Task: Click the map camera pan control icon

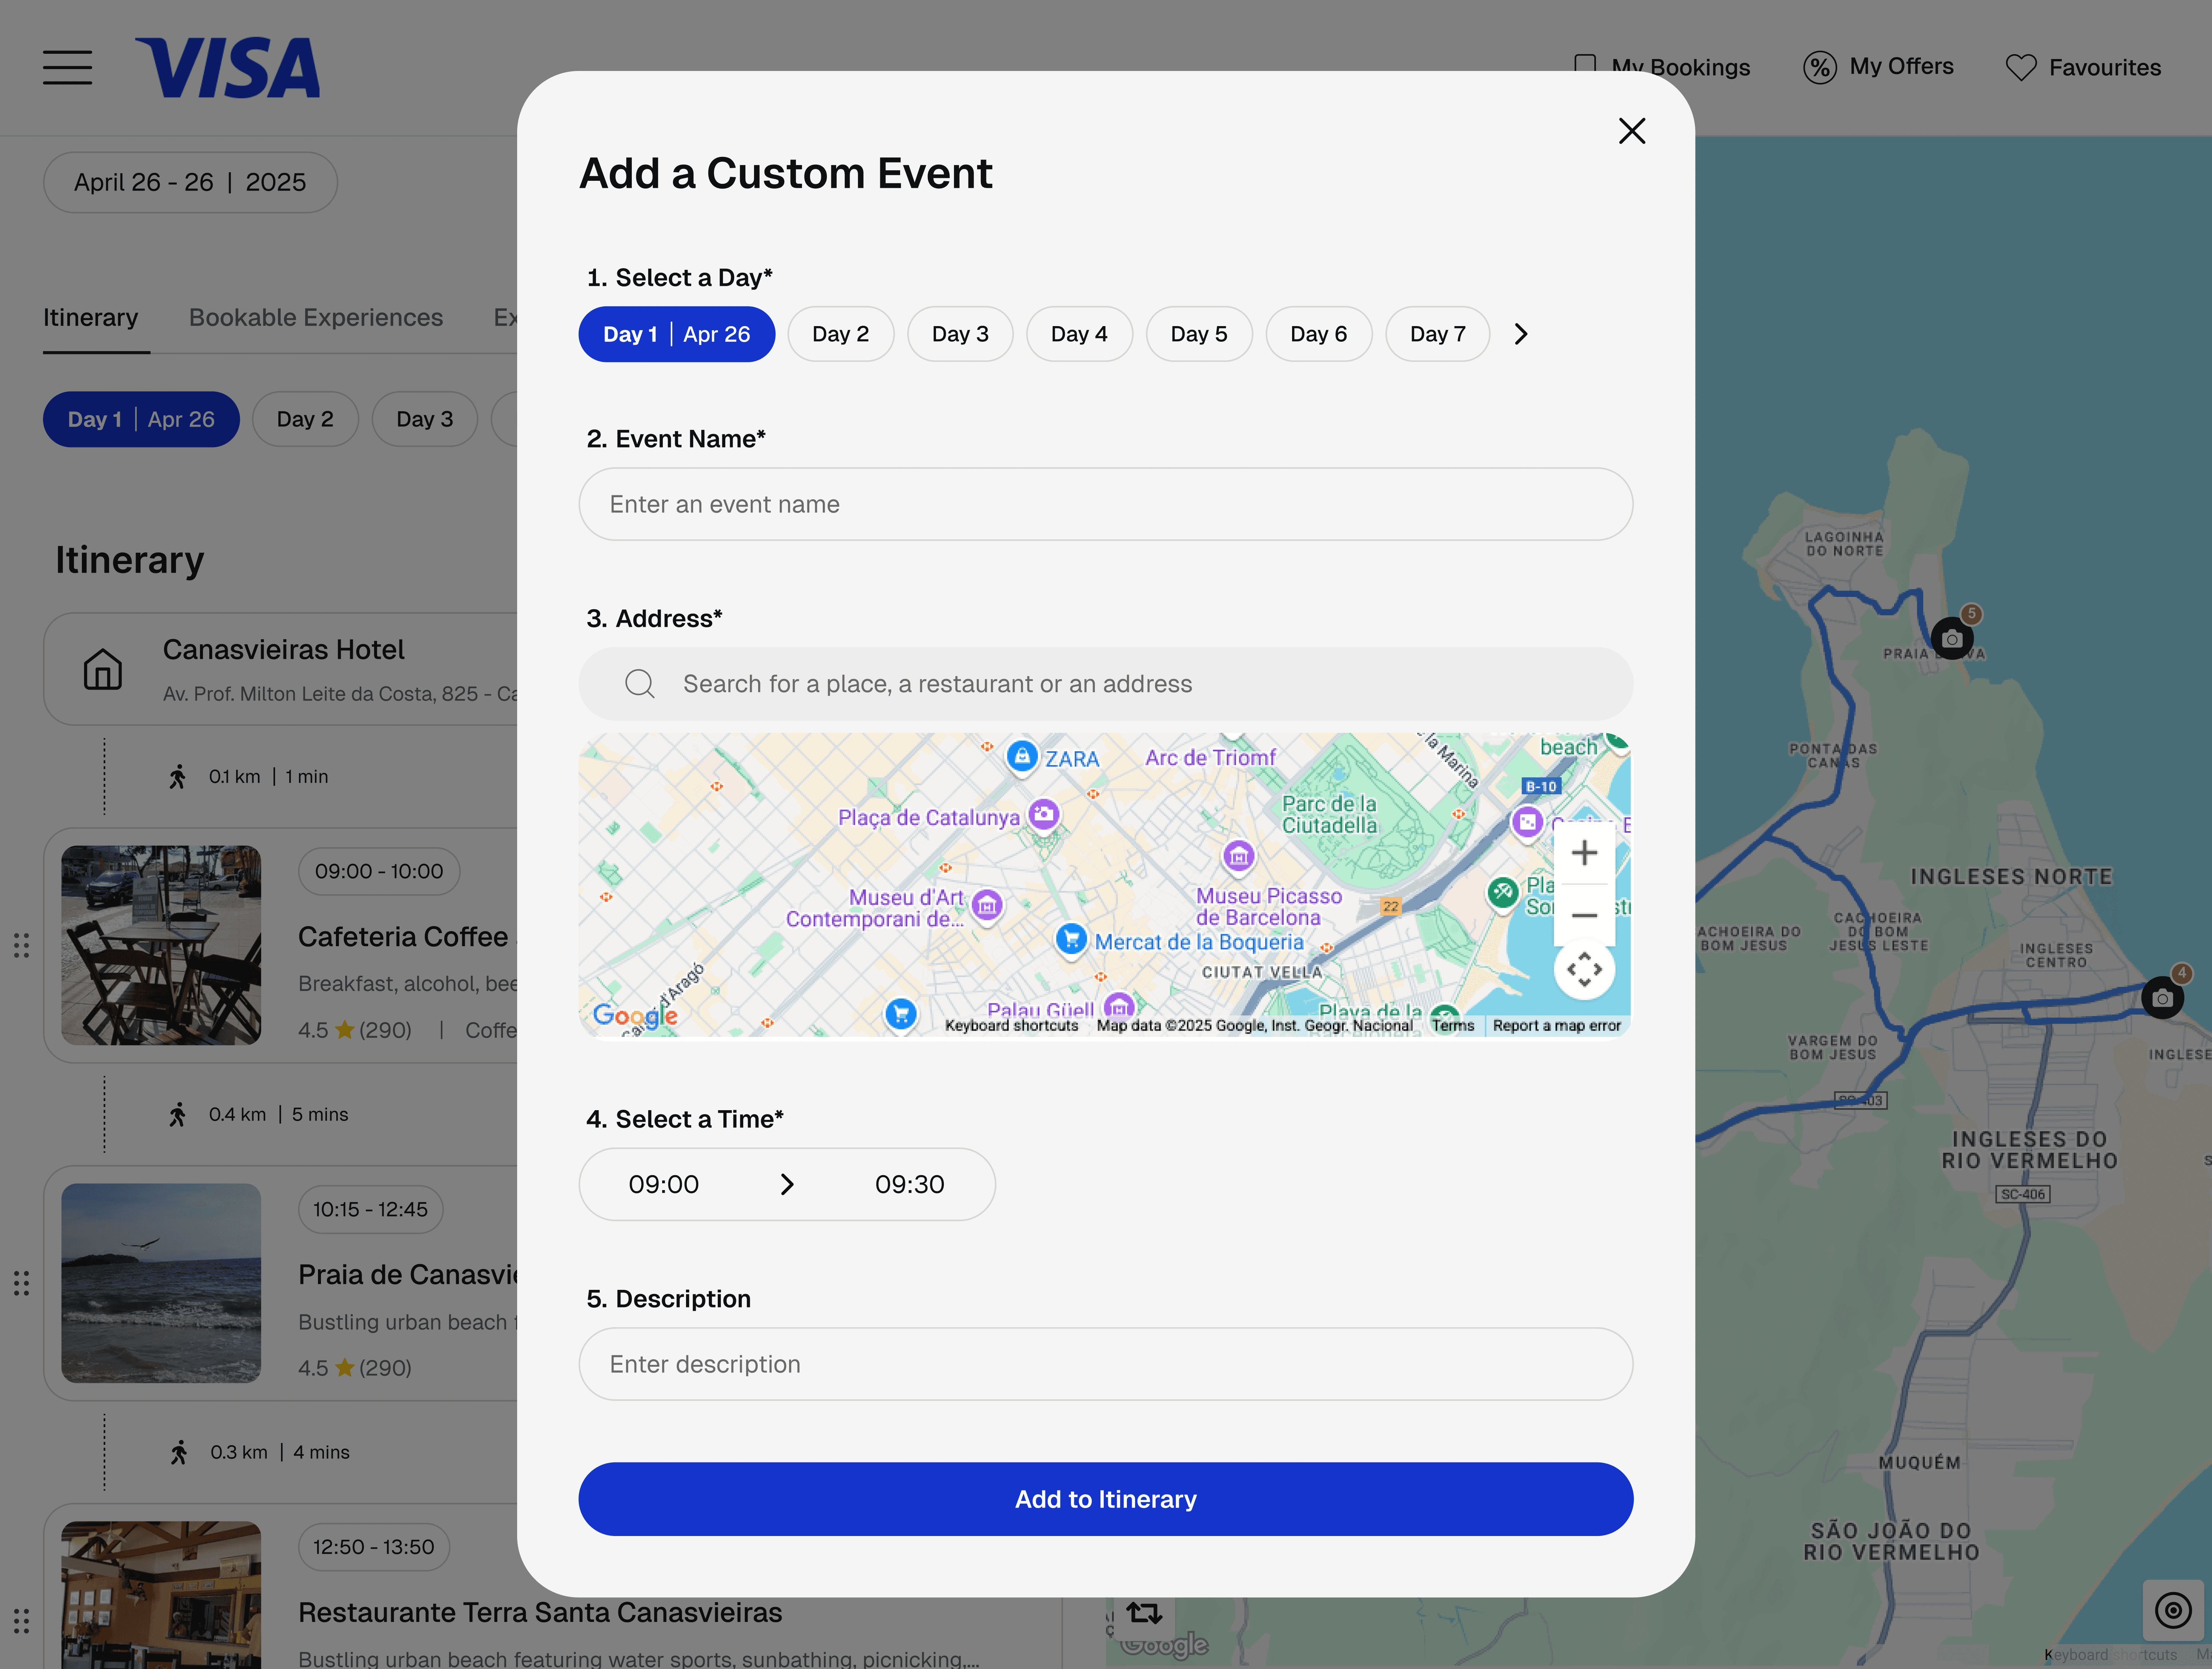Action: tap(1583, 969)
